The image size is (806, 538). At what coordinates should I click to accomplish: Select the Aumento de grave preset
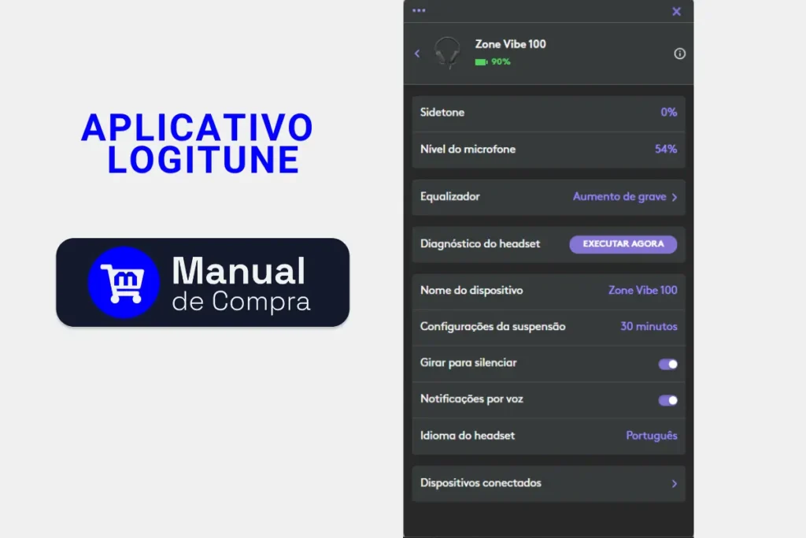point(619,196)
